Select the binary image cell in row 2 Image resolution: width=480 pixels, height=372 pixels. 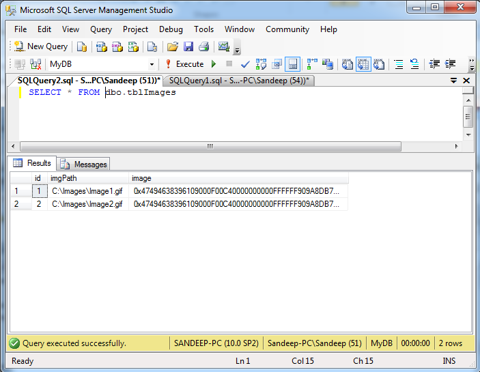(238, 204)
